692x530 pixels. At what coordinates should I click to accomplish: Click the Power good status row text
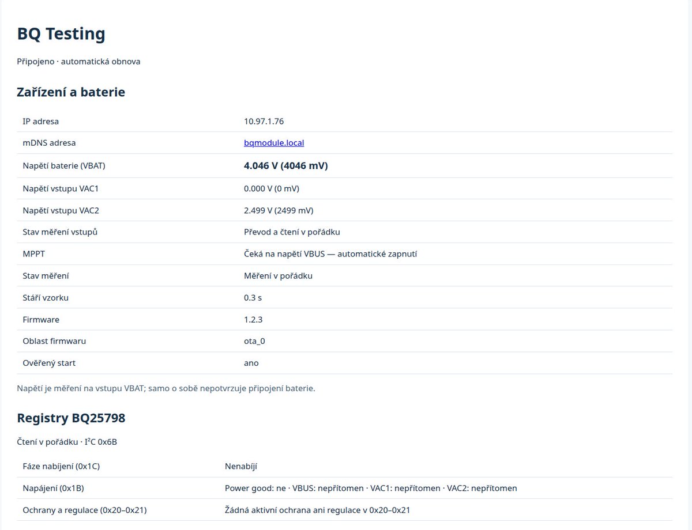pyautogui.click(x=371, y=488)
